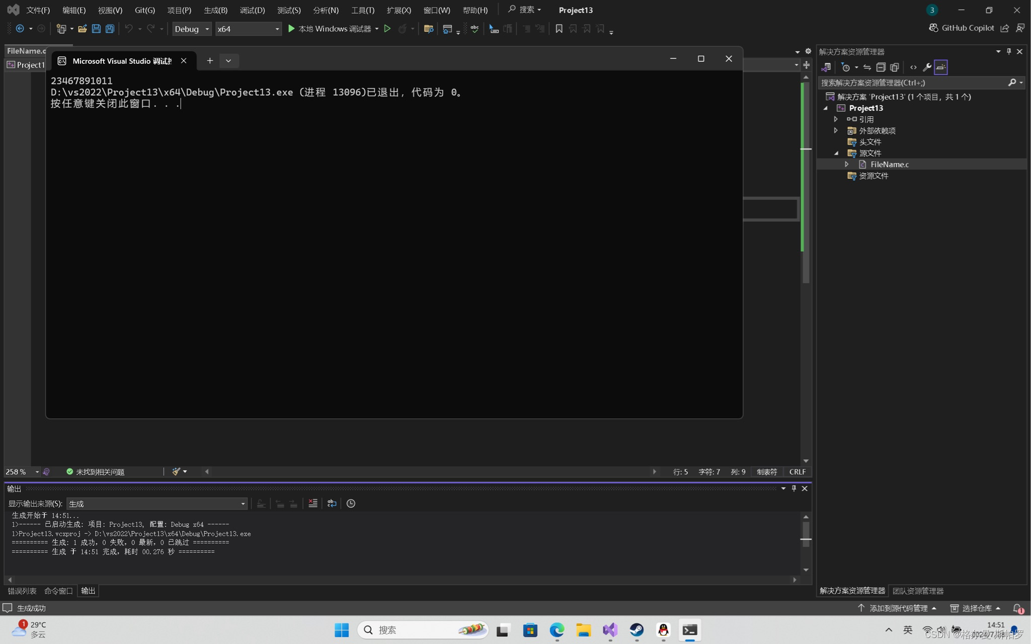Expand the 外部依赖项 tree node
This screenshot has width=1031, height=644.
coord(836,130)
